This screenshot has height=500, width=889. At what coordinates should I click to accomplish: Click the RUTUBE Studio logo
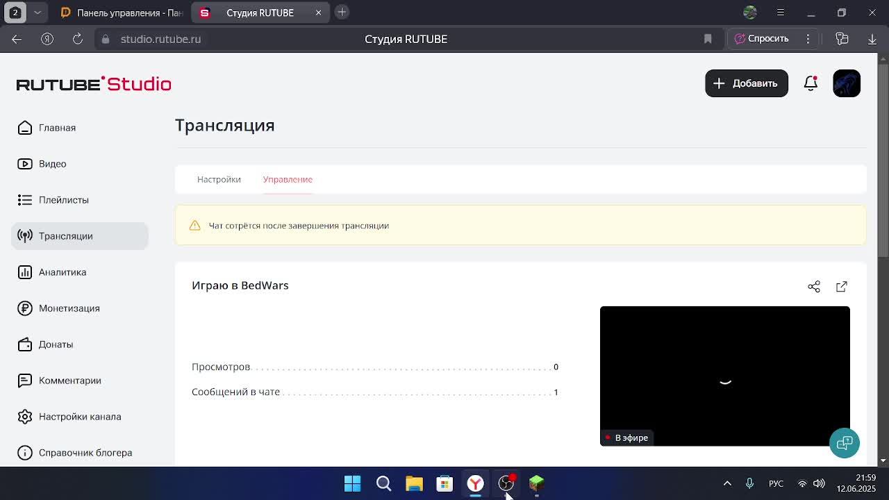(94, 84)
